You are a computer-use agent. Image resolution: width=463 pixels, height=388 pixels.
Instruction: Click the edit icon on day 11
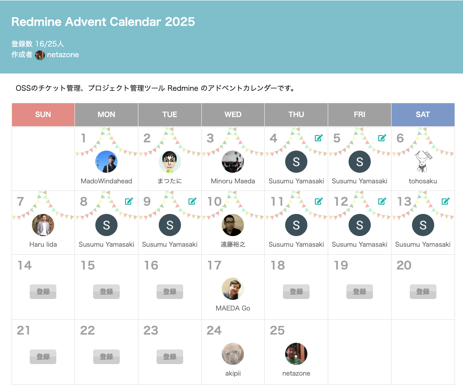coord(318,201)
